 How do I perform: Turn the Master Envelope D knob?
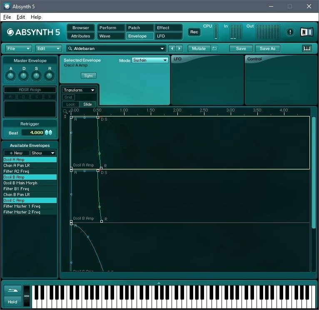[24, 76]
